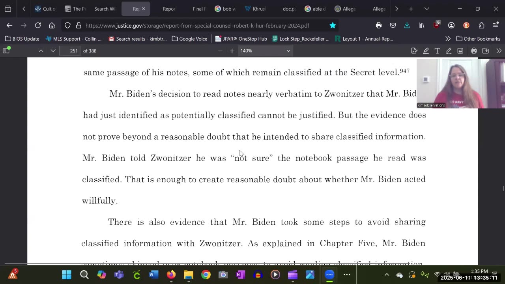Open Other Bookmarks folder
The width and height of the screenshot is (505, 284).
click(x=479, y=39)
